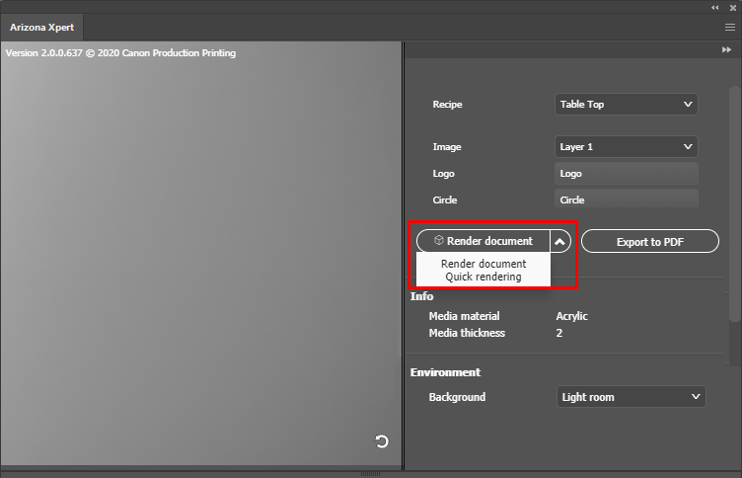Collapse the render options arrow
Image resolution: width=742 pixels, height=478 pixels.
point(559,242)
